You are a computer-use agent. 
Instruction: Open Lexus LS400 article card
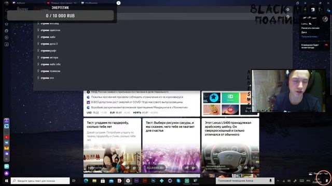pos(230,145)
